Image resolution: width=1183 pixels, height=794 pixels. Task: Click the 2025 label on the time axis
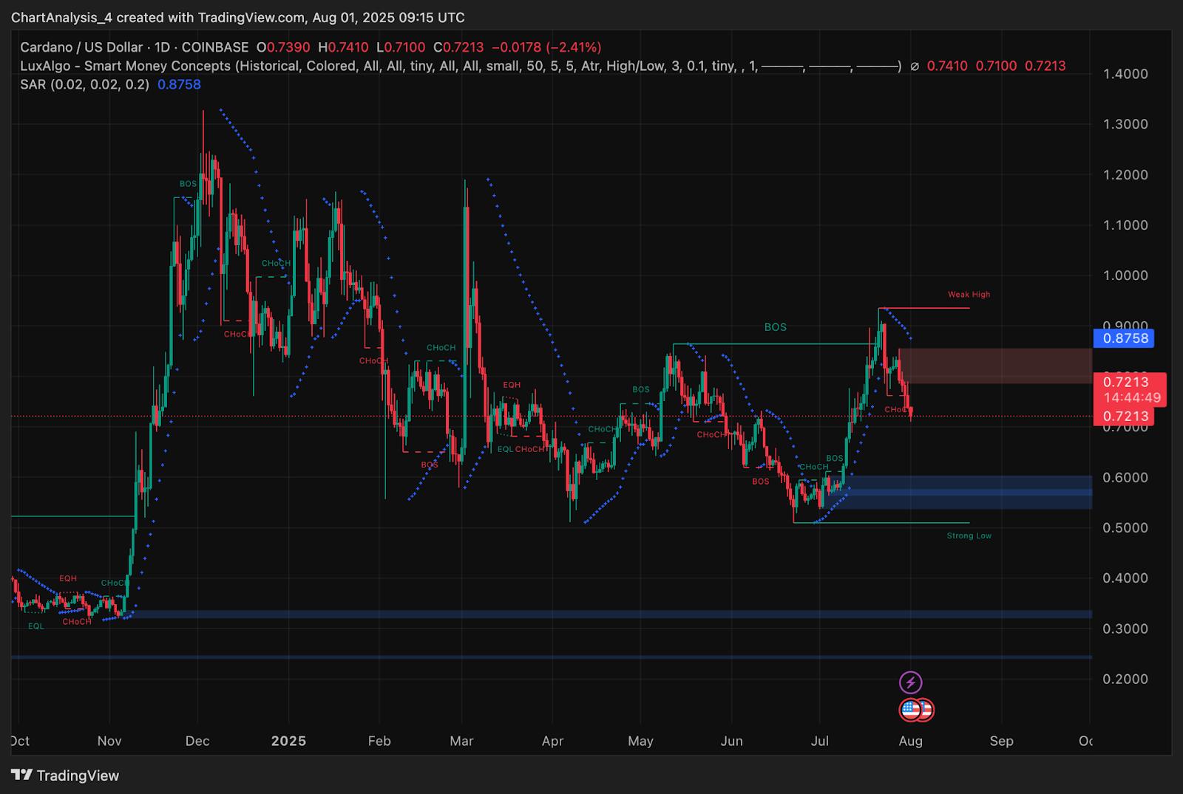288,741
